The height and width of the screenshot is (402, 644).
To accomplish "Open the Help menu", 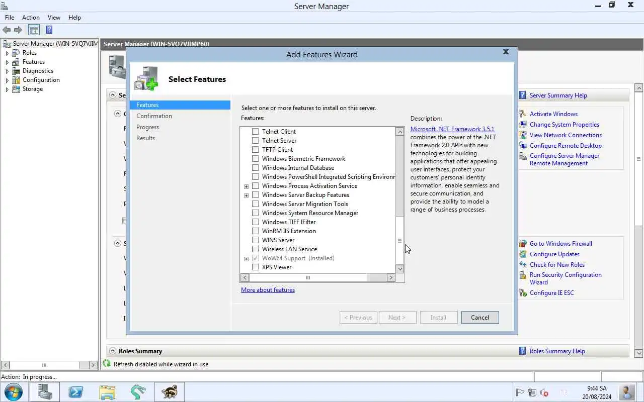I will pyautogui.click(x=74, y=18).
